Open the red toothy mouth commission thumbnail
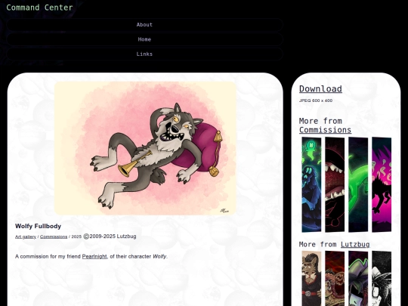 click(335, 184)
